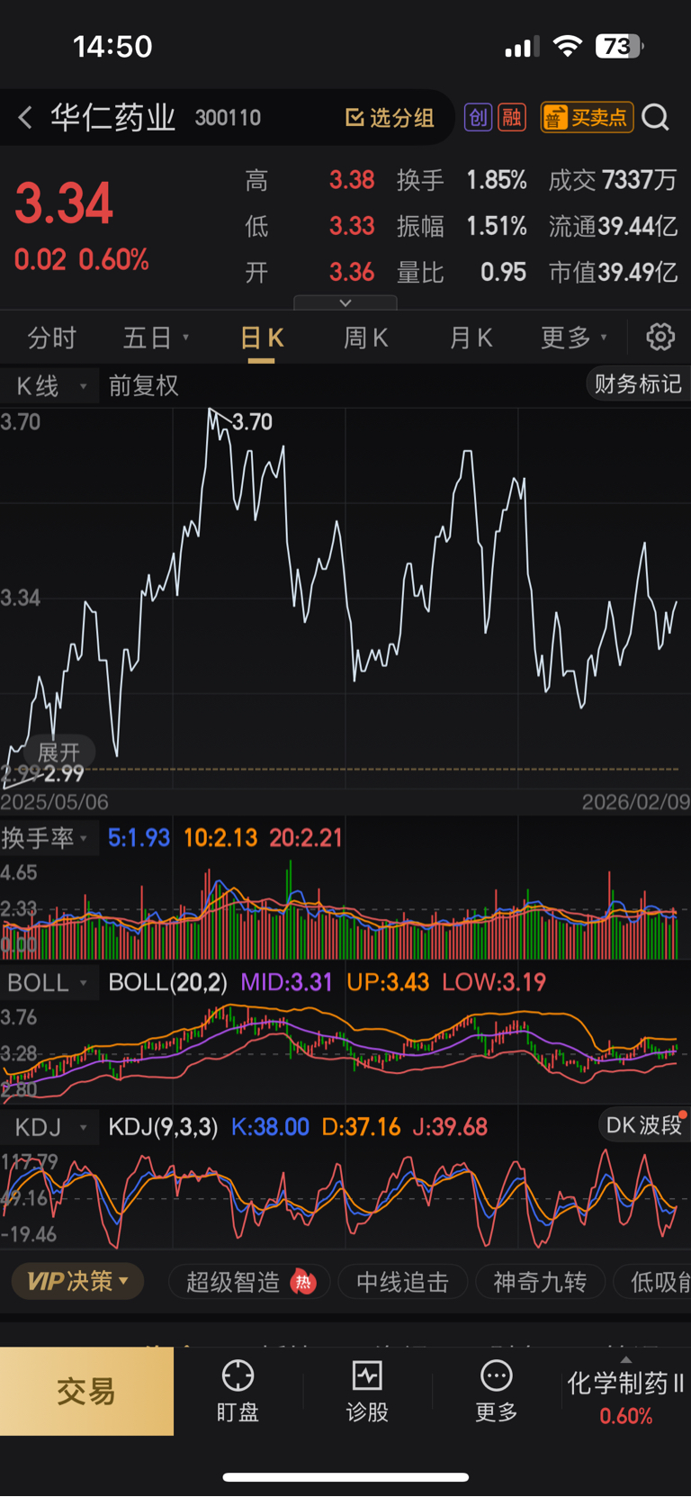Tap 展开 to expand the chart
The height and width of the screenshot is (1497, 691).
point(59,753)
